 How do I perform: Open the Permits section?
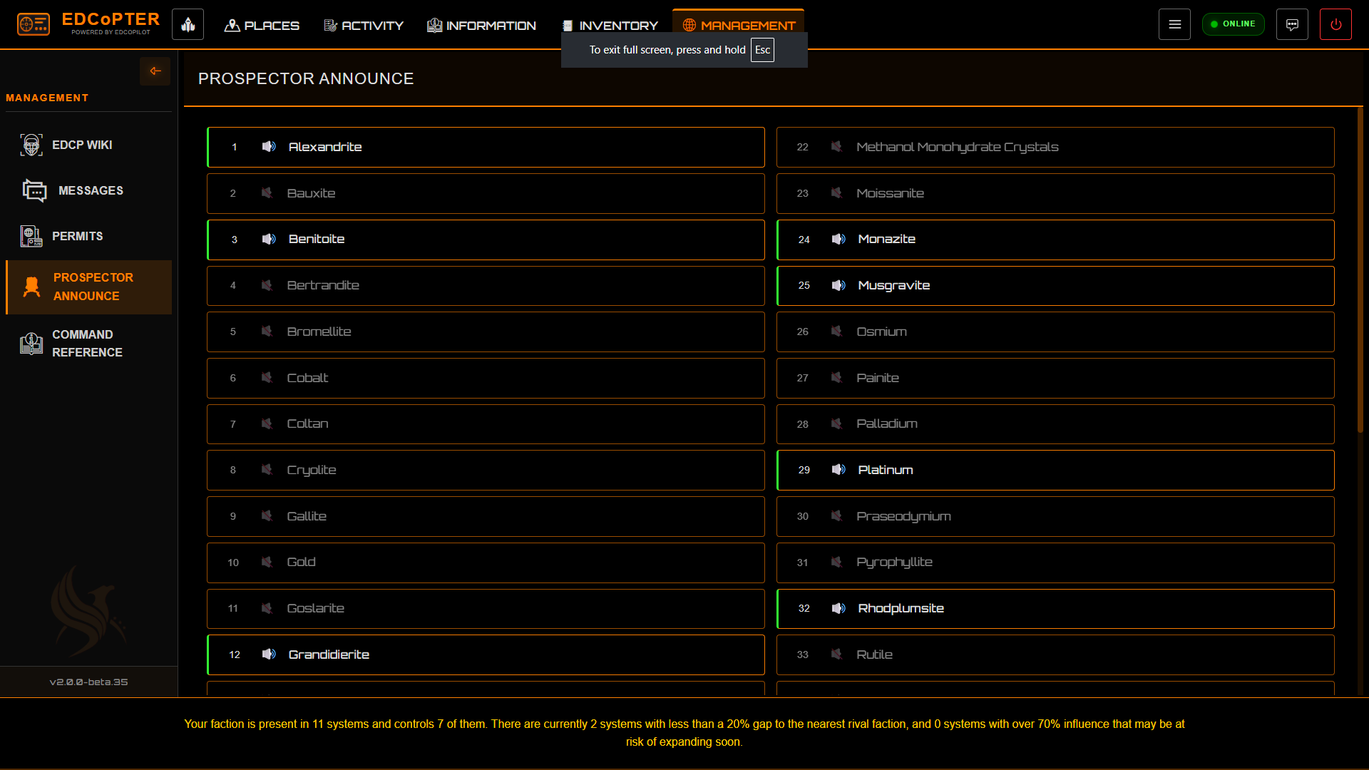pos(77,236)
